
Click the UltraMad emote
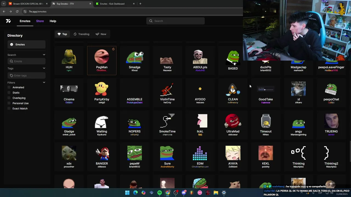(x=233, y=125)
